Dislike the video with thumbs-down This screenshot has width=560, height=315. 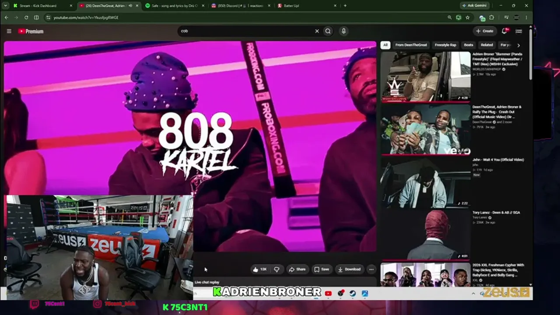(x=276, y=269)
